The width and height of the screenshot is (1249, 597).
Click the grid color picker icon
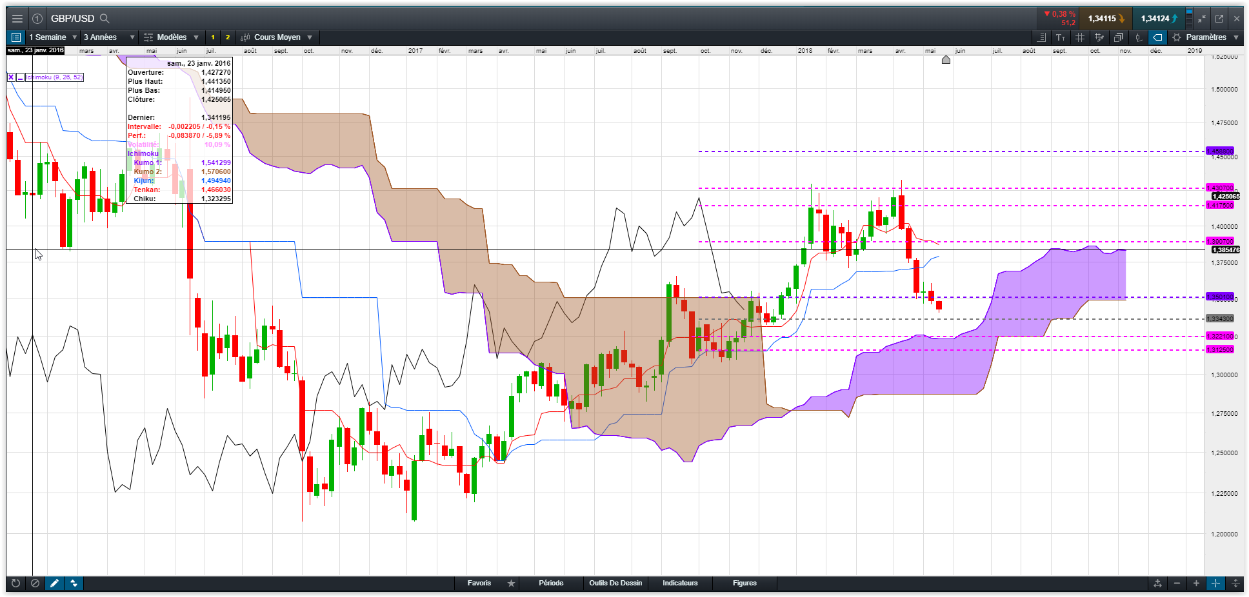1099,37
